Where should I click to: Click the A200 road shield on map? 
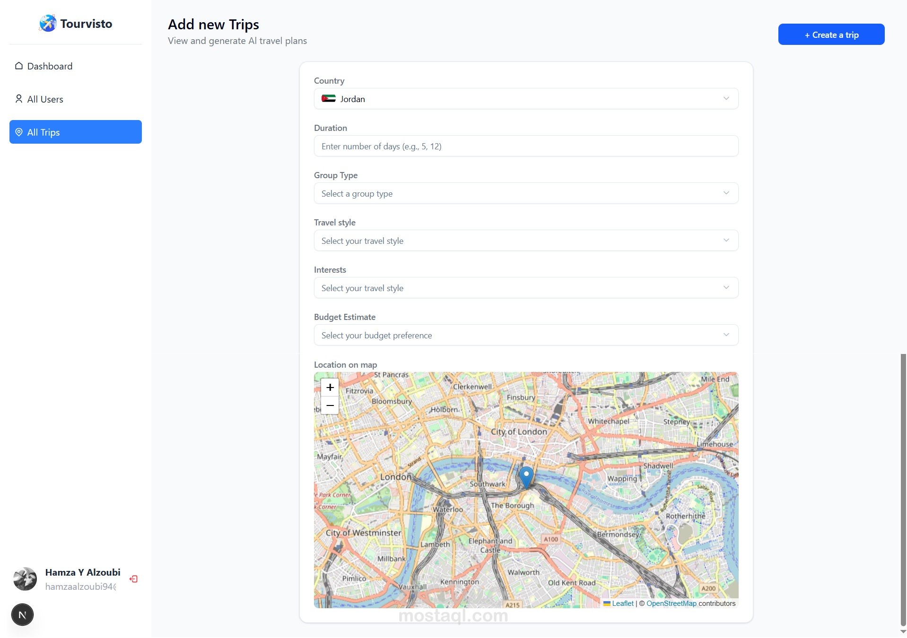[x=708, y=588]
